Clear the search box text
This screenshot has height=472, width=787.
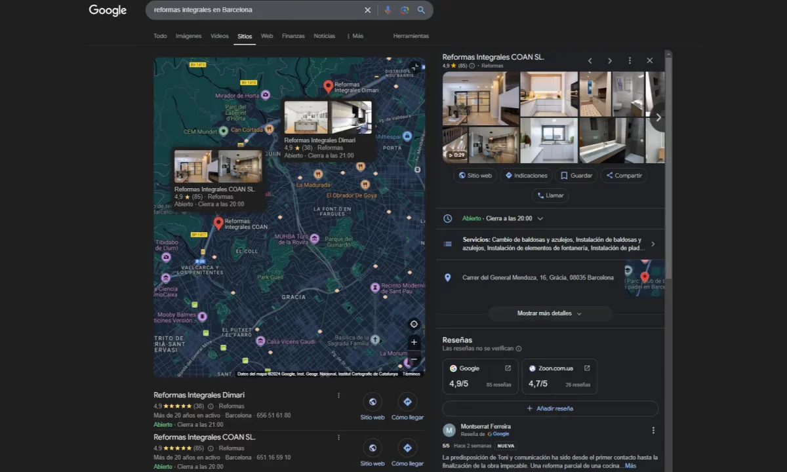pyautogui.click(x=367, y=10)
